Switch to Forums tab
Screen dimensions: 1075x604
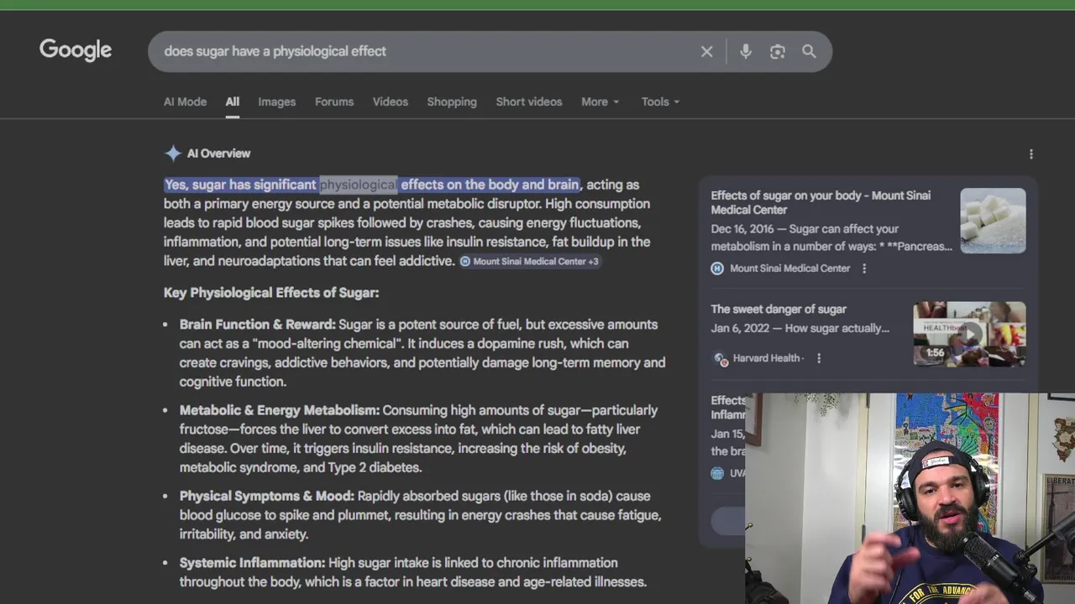334,102
